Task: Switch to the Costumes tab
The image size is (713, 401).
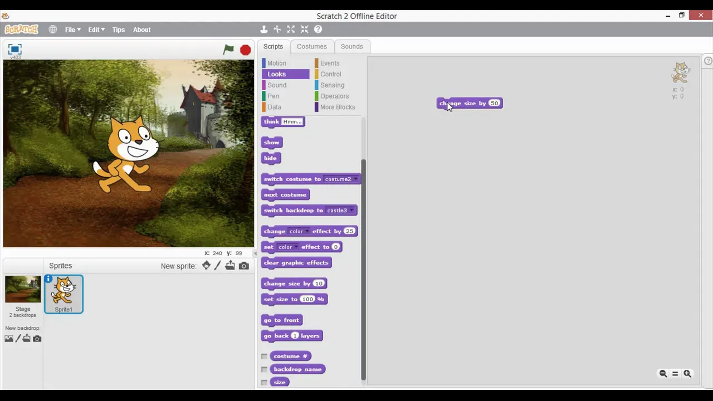Action: click(311, 47)
